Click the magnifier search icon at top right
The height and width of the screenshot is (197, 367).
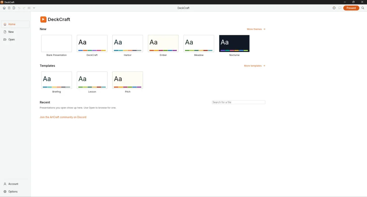pos(363,8)
